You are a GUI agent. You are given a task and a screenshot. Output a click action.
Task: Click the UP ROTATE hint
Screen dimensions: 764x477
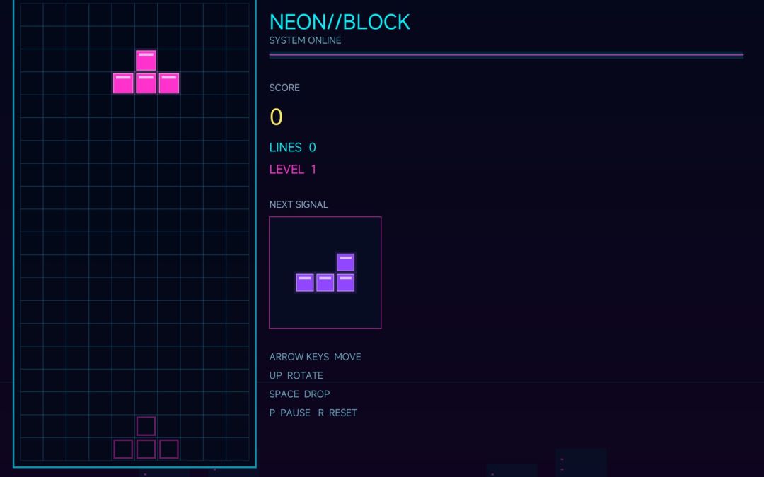[296, 375]
